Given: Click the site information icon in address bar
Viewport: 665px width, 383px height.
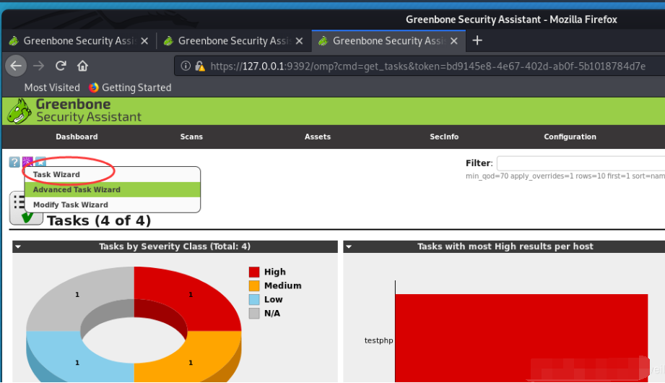Looking at the screenshot, I should (186, 66).
